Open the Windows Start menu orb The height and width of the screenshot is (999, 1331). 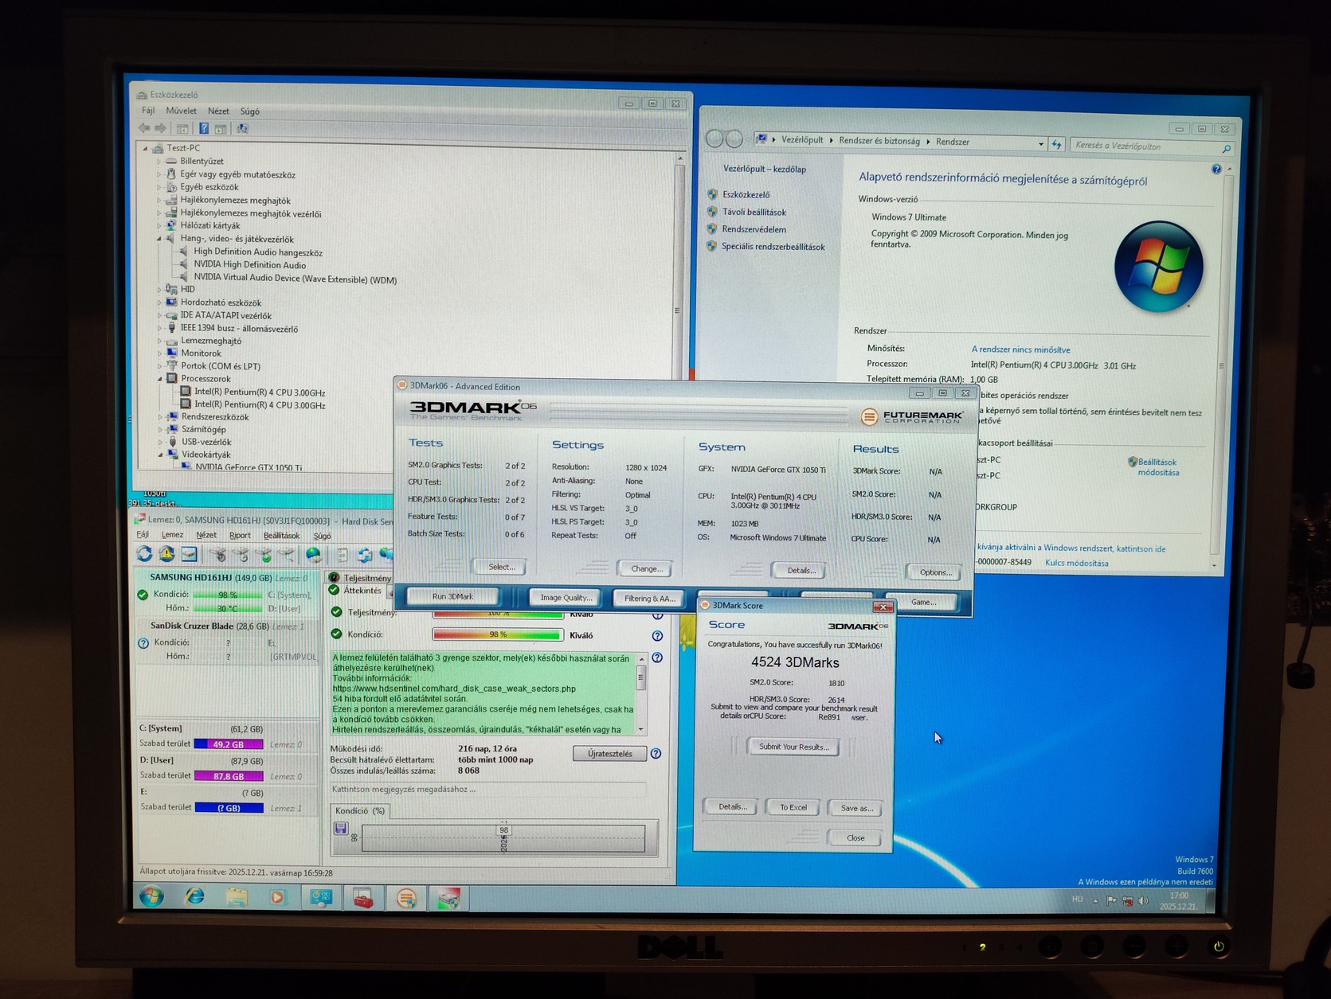point(151,897)
